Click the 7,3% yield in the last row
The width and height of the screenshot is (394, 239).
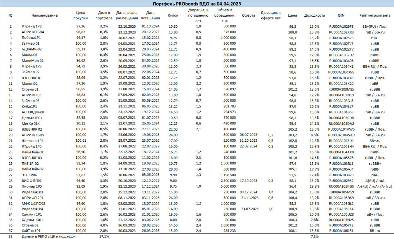click(315, 236)
